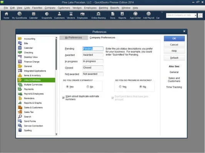Open the Docs toolbar icon
Viewport: 205px width, 153px height.
(x=113, y=15)
